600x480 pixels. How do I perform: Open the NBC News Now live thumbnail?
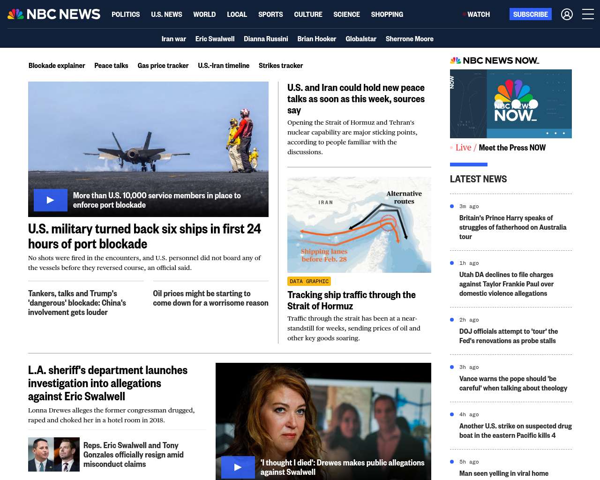point(510,104)
